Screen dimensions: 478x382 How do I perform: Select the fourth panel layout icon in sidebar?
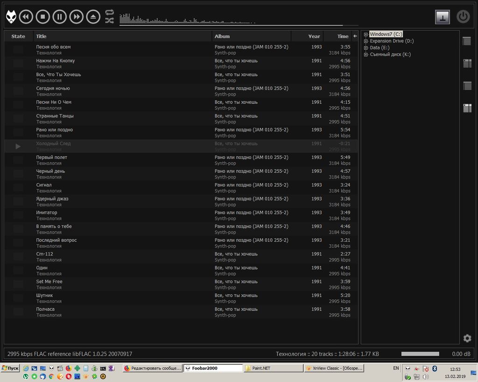click(467, 108)
